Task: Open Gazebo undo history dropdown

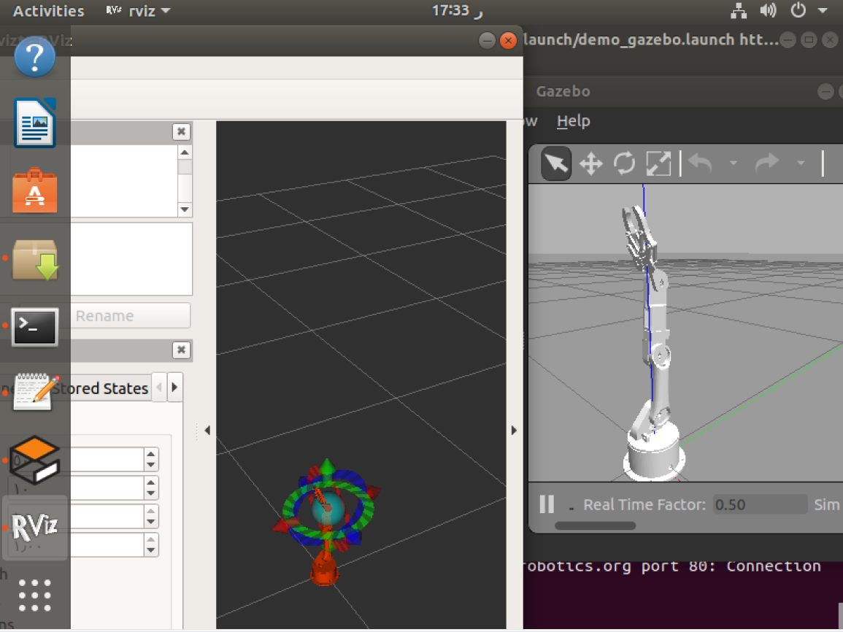Action: click(x=734, y=163)
